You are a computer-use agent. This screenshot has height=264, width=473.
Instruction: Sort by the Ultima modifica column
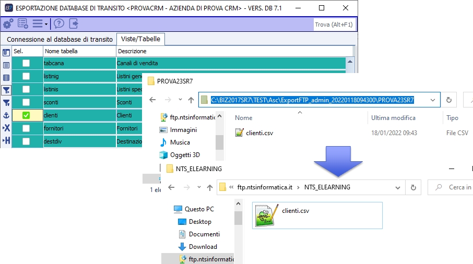click(393, 118)
